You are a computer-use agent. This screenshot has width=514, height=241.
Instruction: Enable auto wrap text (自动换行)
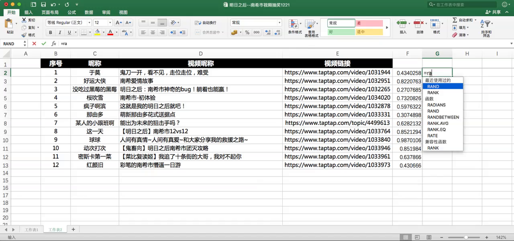206,23
